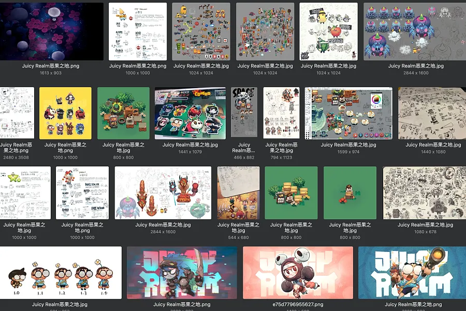
Task: Open the green thumbnail with tree and yellow crates
Action: (x=291, y=193)
